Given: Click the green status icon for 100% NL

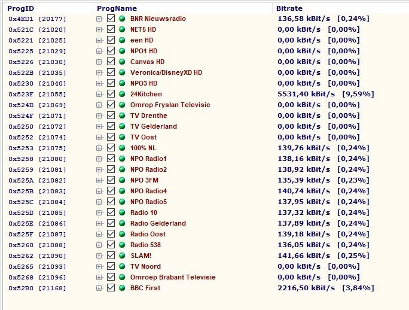Looking at the screenshot, I should pyautogui.click(x=122, y=148).
